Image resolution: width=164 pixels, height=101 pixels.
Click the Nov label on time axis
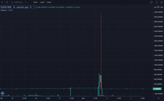tap(83, 98)
